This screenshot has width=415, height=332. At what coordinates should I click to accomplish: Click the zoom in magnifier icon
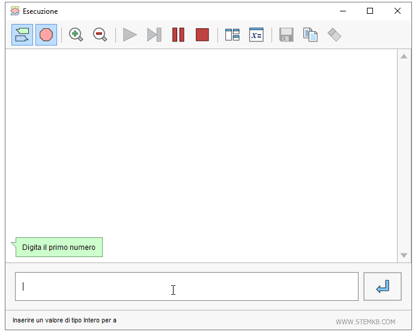click(x=76, y=35)
